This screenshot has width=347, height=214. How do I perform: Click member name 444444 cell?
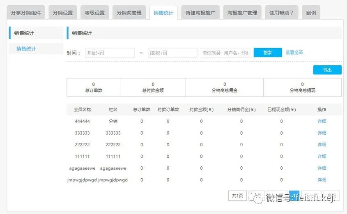(82, 121)
